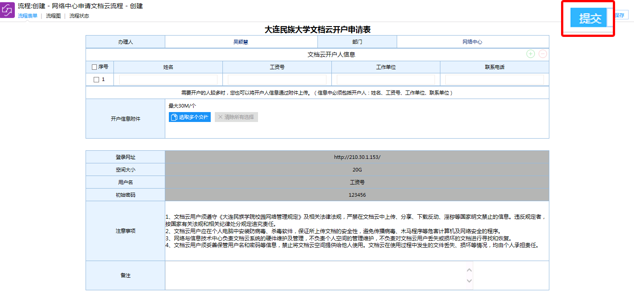Screen dimensions: 634x302
Task: Click the login URL http://210.30.1.153/
Action: coord(357,157)
